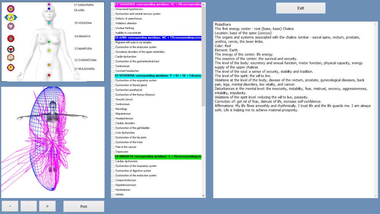Screen dimensions: 380x214
Task: Tick the Dysfunction of thyroid gland checkbox
Action: point(113,85)
